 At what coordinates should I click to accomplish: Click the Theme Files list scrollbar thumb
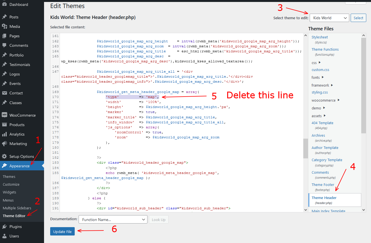[363, 85]
